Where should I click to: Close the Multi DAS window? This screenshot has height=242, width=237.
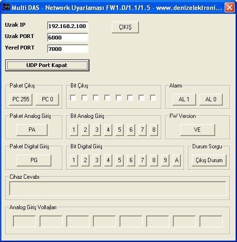pos(229,7)
